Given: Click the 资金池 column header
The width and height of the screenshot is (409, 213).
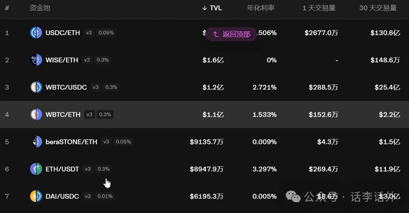Looking at the screenshot, I should point(40,8).
